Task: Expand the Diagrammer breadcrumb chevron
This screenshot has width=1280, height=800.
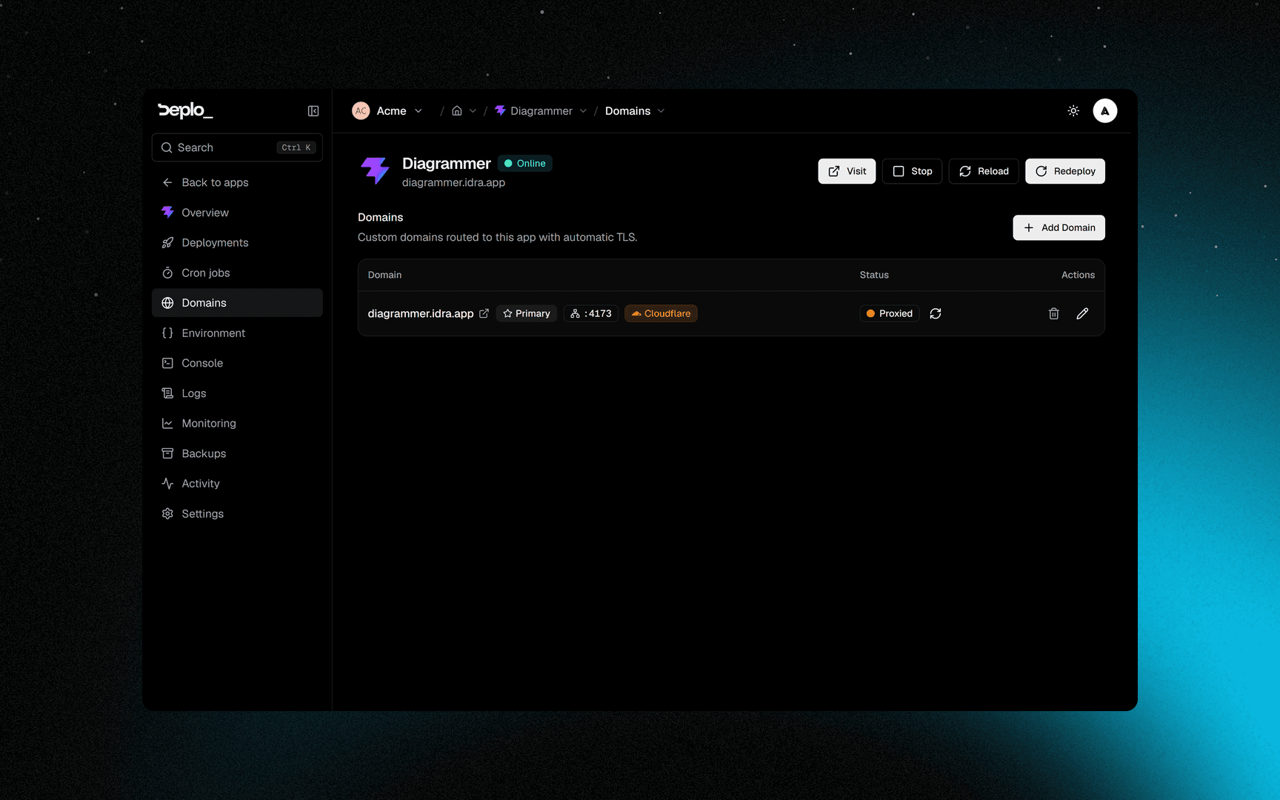Action: pos(583,111)
